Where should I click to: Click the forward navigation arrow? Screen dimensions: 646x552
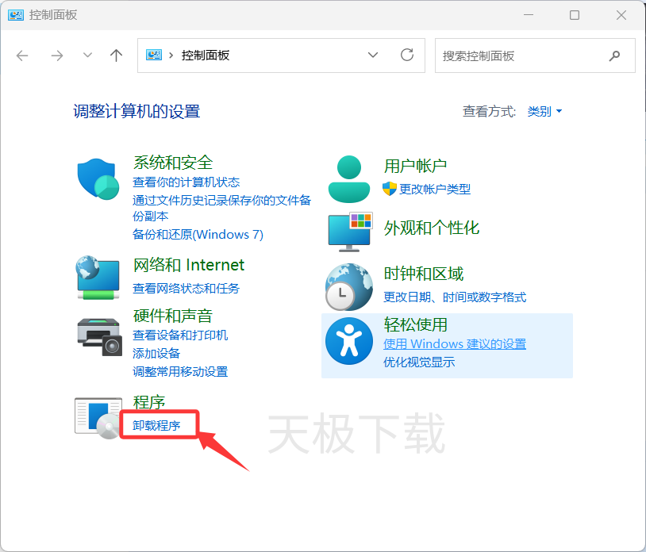(57, 56)
